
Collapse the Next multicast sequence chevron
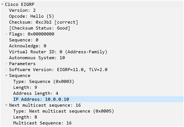click(6, 105)
